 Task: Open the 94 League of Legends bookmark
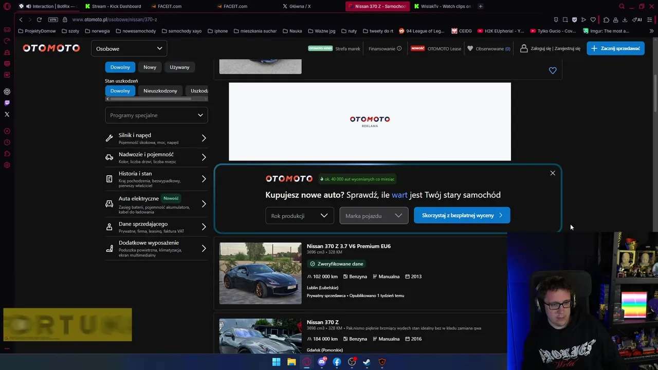click(x=422, y=31)
